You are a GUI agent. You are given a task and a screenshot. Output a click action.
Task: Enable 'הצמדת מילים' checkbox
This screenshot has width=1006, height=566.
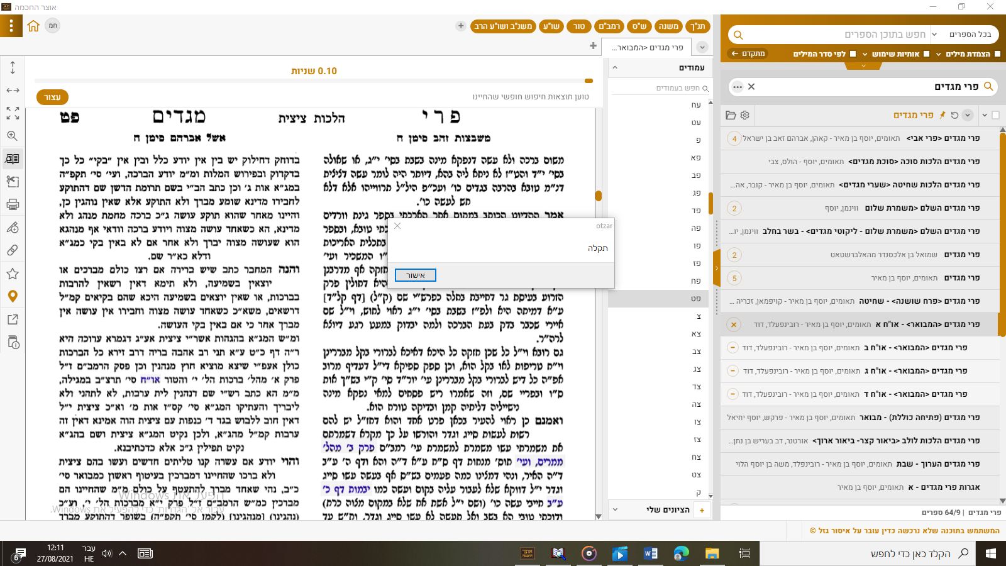[x=998, y=54]
